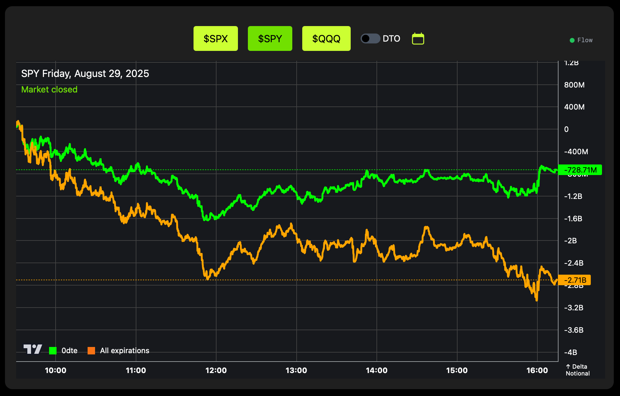Toggle the DTO switch

click(x=370, y=38)
